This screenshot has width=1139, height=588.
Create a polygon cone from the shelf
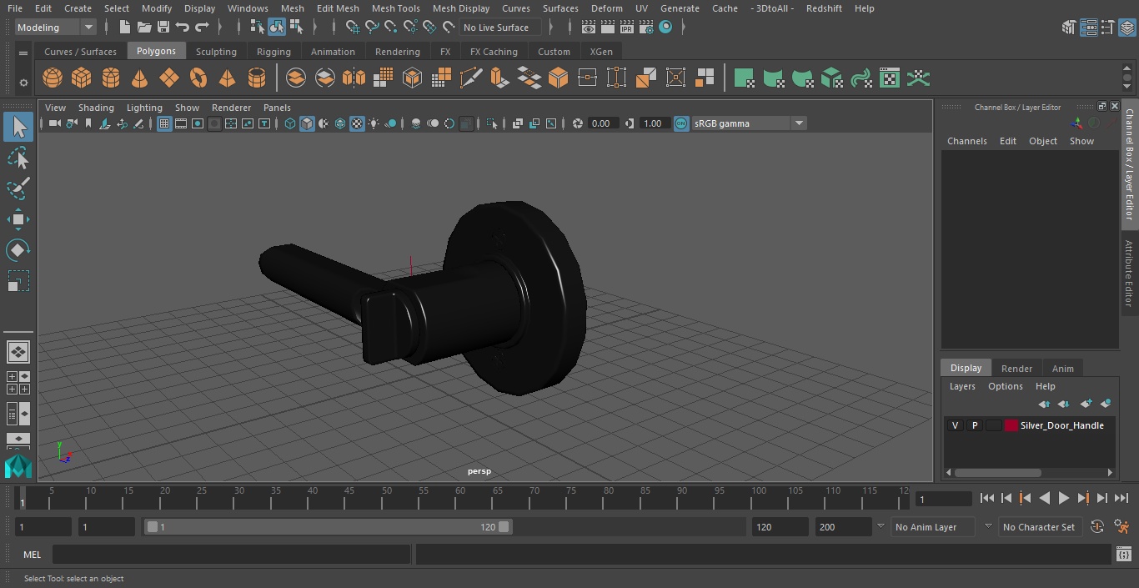140,78
